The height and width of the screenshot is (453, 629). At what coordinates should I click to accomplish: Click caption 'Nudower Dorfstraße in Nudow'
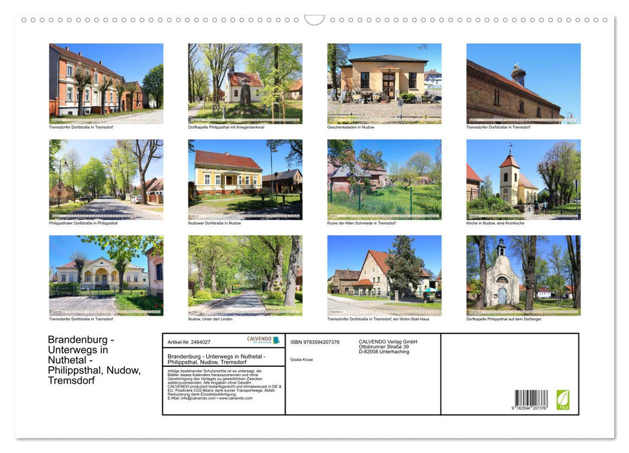(214, 223)
